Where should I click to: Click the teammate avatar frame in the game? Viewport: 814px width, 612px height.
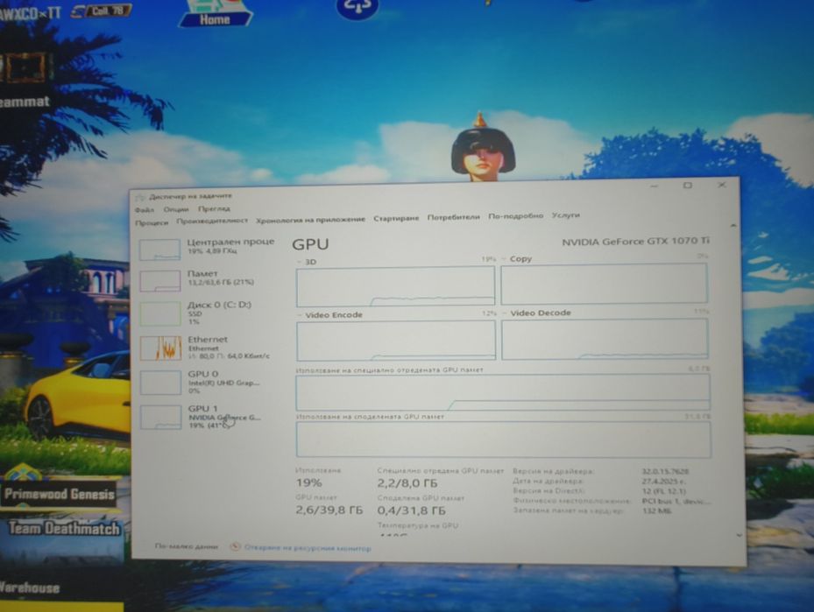coord(25,67)
